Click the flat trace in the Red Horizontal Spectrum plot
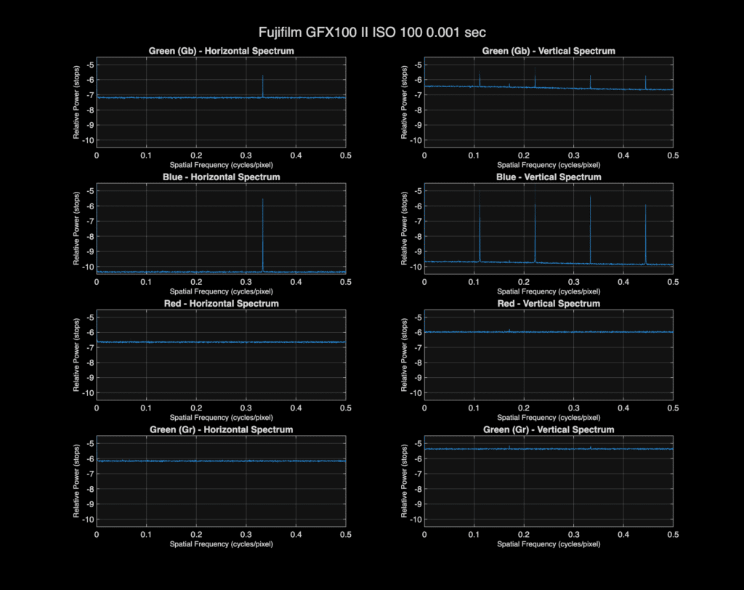The width and height of the screenshot is (744, 590). tap(221, 342)
